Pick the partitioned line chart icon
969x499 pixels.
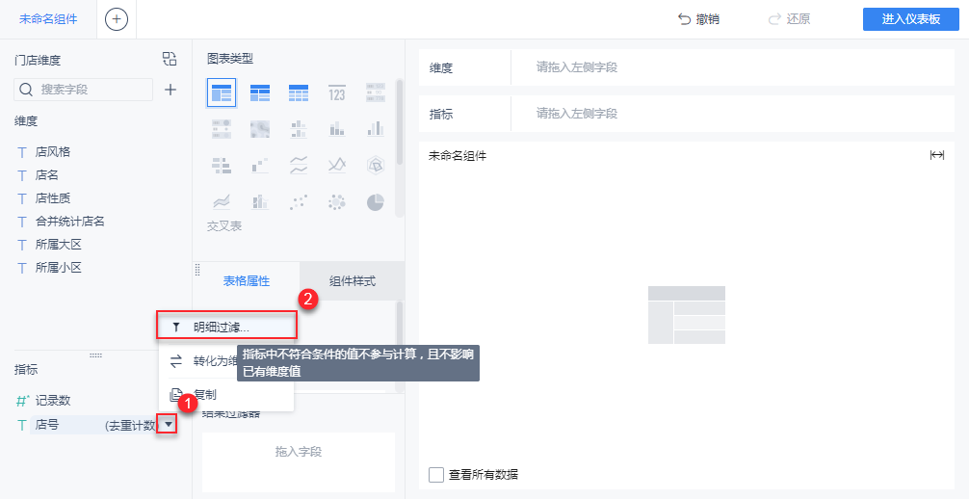(299, 165)
